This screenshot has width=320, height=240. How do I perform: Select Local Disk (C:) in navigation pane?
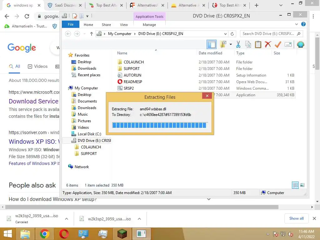[x=89, y=134]
